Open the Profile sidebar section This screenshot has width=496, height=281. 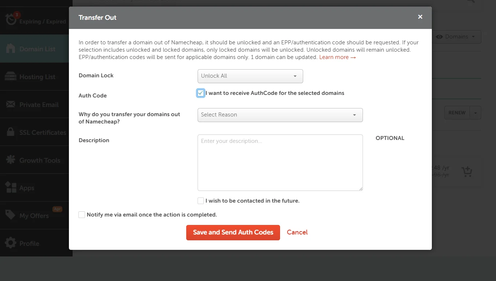[36, 243]
